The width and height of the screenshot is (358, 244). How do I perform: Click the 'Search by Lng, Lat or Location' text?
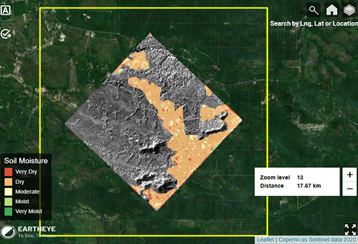(x=313, y=24)
